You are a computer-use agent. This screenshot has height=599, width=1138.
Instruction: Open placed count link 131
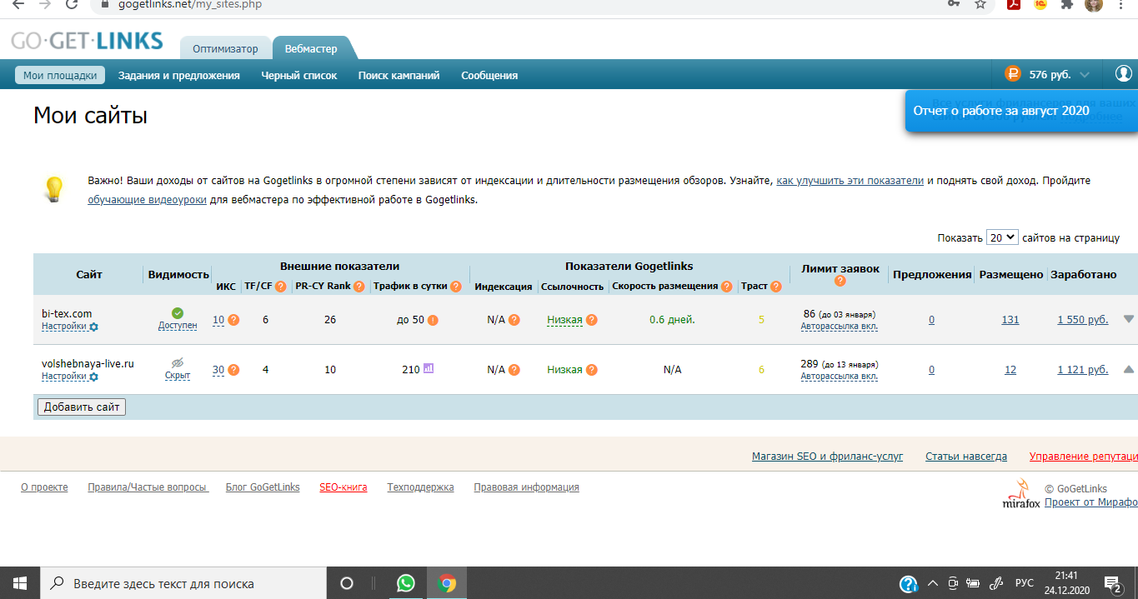[1010, 320]
